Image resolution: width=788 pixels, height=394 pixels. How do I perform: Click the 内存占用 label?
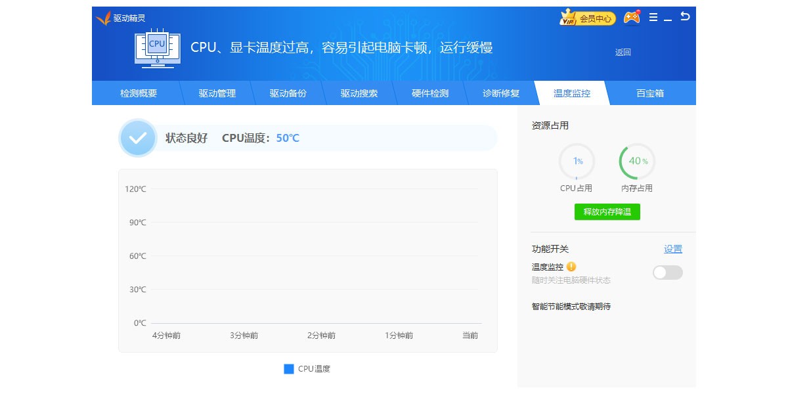point(637,188)
